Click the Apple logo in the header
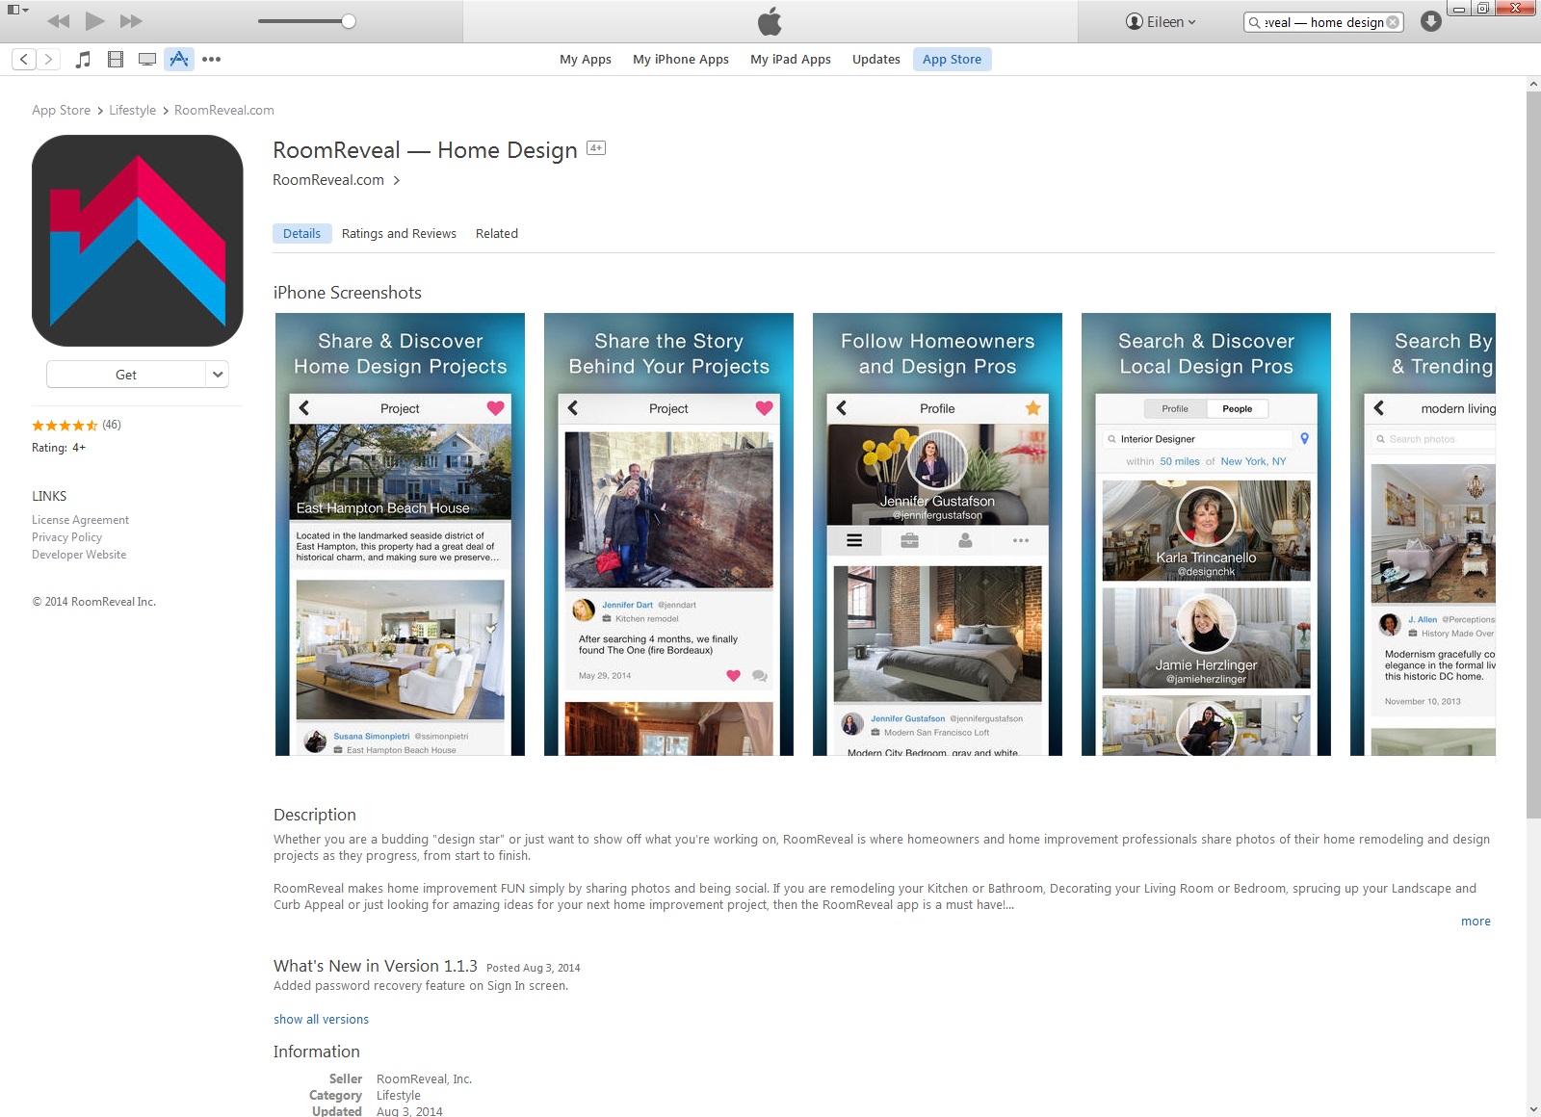 point(770,20)
